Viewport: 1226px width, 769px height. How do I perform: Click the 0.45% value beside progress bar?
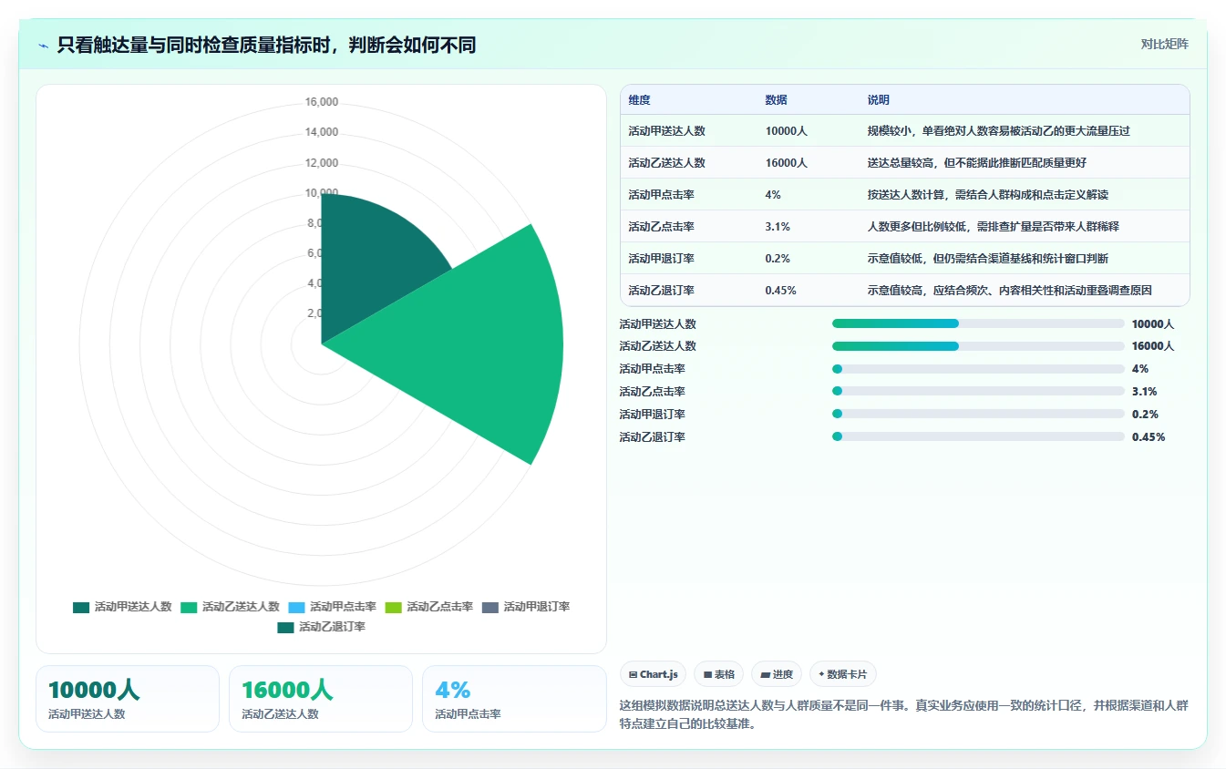point(1149,437)
